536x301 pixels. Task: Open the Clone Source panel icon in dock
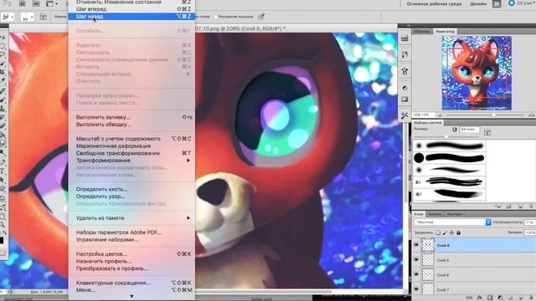tap(405, 71)
